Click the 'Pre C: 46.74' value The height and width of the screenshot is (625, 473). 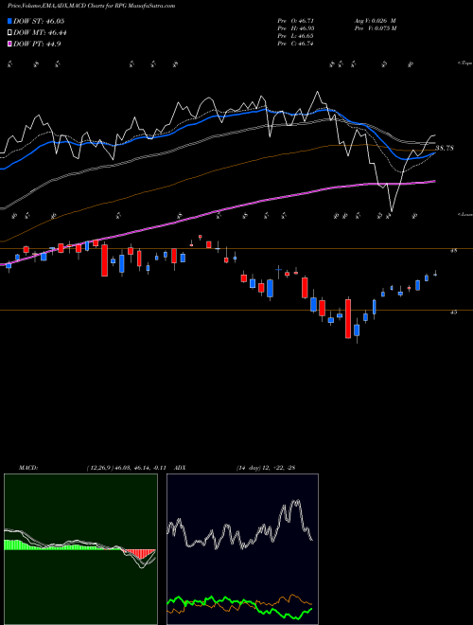pos(296,44)
